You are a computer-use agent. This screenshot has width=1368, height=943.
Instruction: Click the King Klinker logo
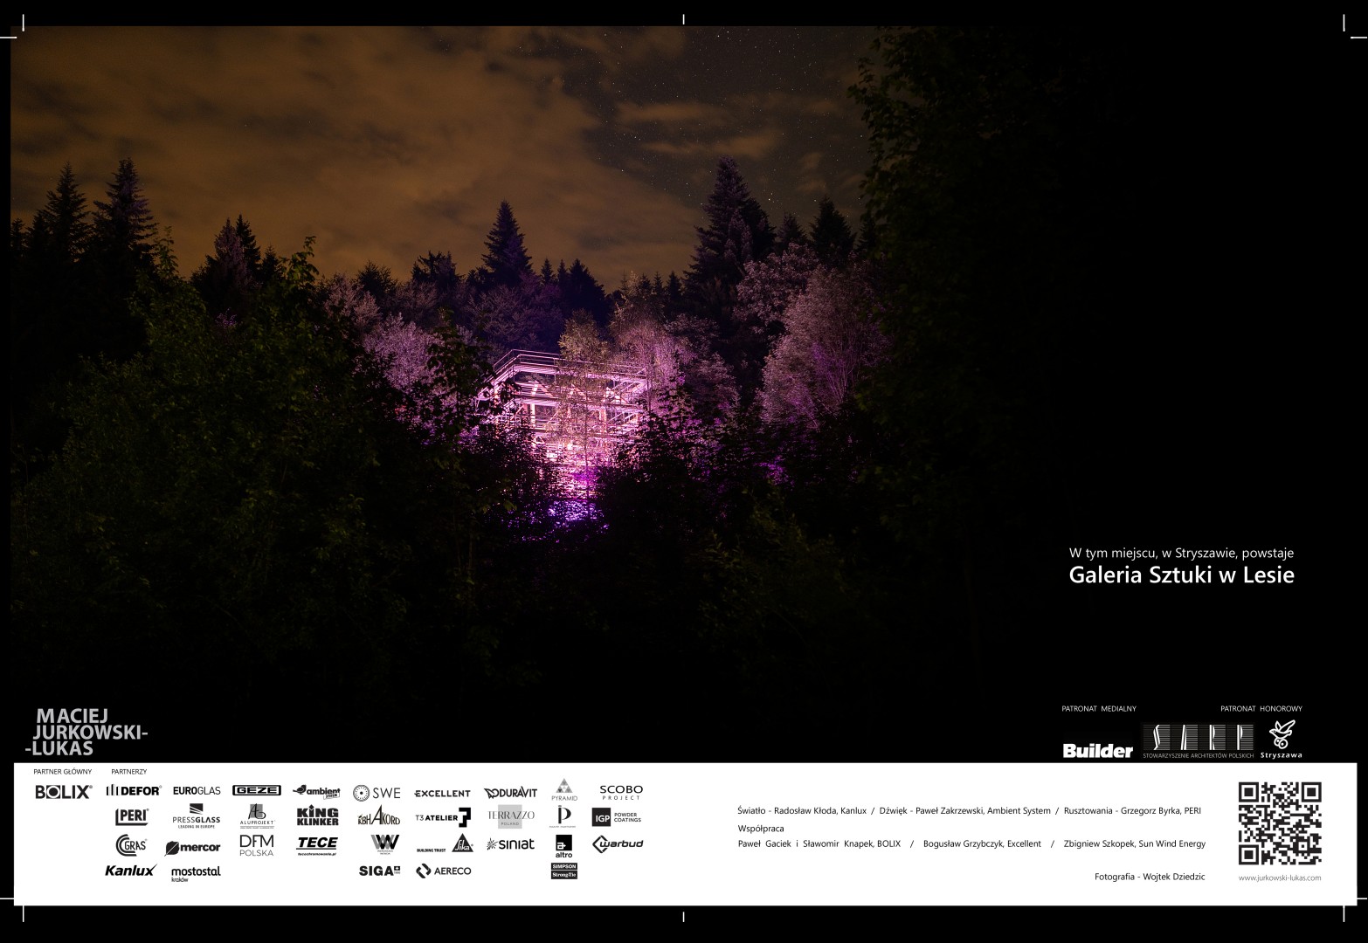click(x=317, y=817)
